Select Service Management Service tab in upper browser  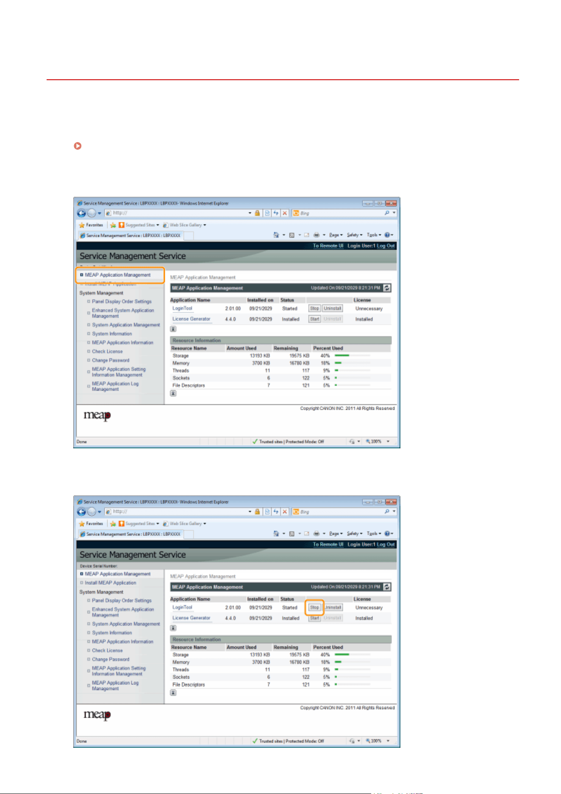pyautogui.click(x=131, y=235)
